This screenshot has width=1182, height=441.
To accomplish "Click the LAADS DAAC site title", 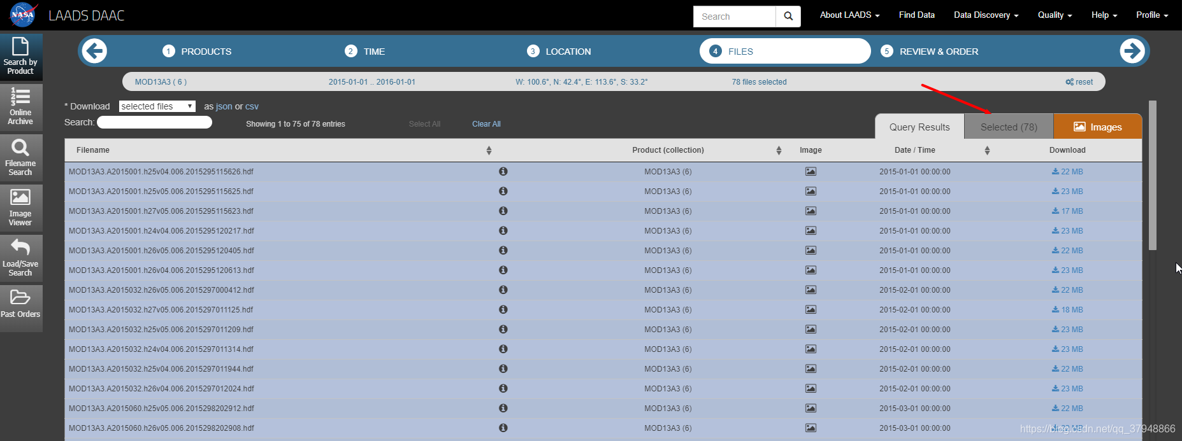I will [x=87, y=15].
